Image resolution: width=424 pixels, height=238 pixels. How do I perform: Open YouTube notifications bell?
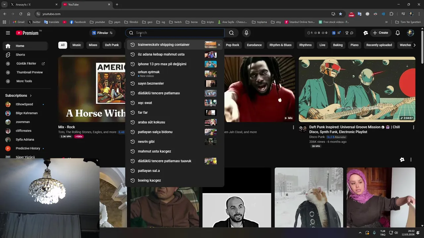click(x=398, y=33)
